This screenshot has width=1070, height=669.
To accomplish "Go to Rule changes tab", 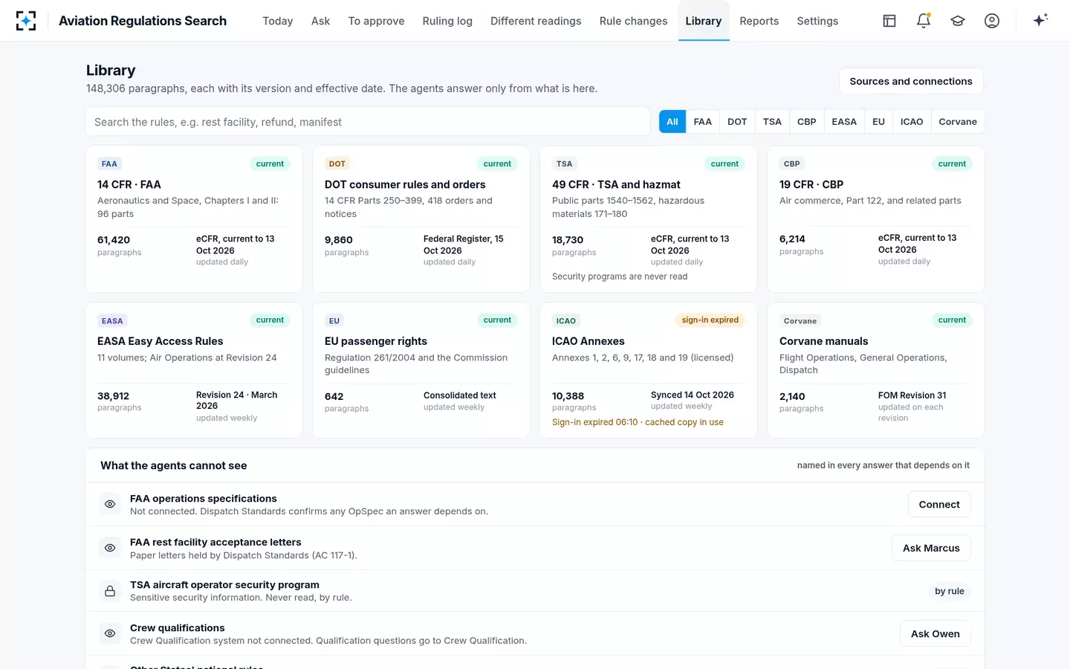I will click(x=633, y=21).
